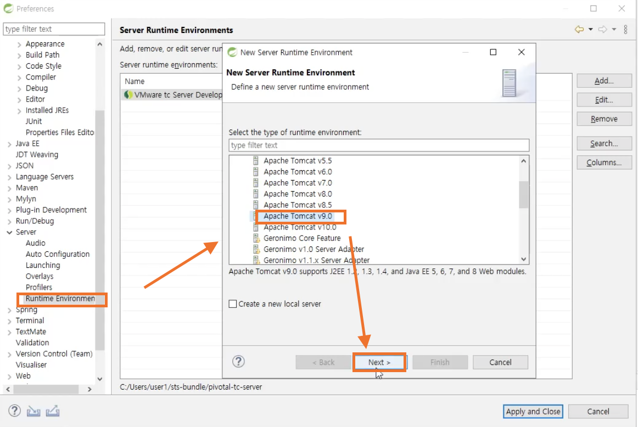
Task: Select Runtime Environments tree item
Action: pos(60,299)
